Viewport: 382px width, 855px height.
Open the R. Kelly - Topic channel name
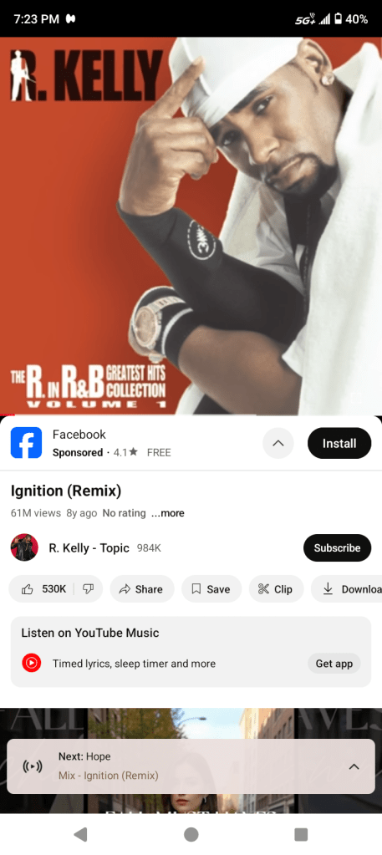pyautogui.click(x=89, y=548)
